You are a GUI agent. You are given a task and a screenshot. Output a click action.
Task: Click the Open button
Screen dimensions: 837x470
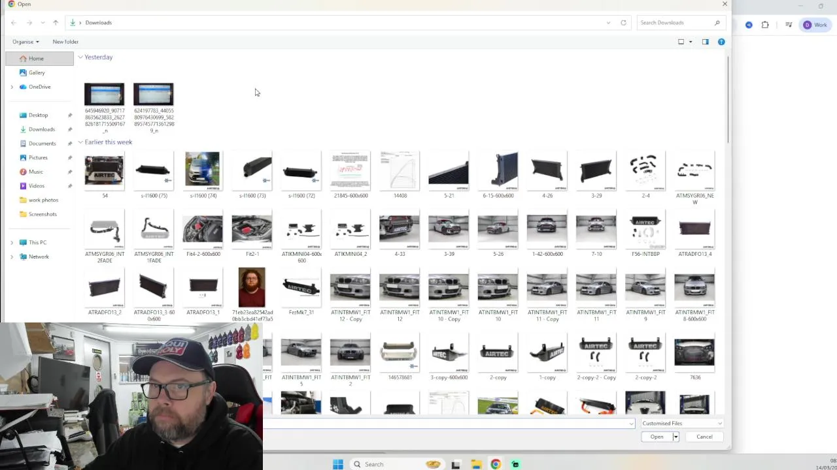point(657,437)
